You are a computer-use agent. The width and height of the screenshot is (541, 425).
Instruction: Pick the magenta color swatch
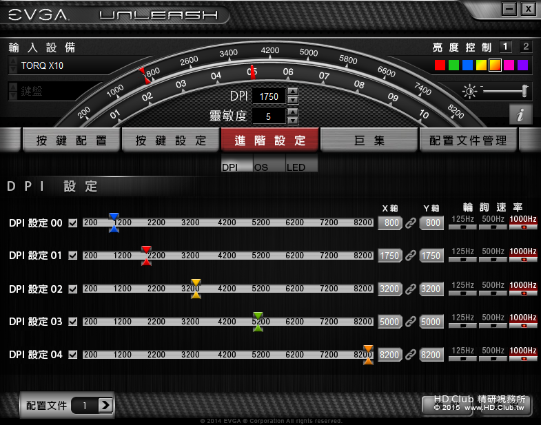509,65
